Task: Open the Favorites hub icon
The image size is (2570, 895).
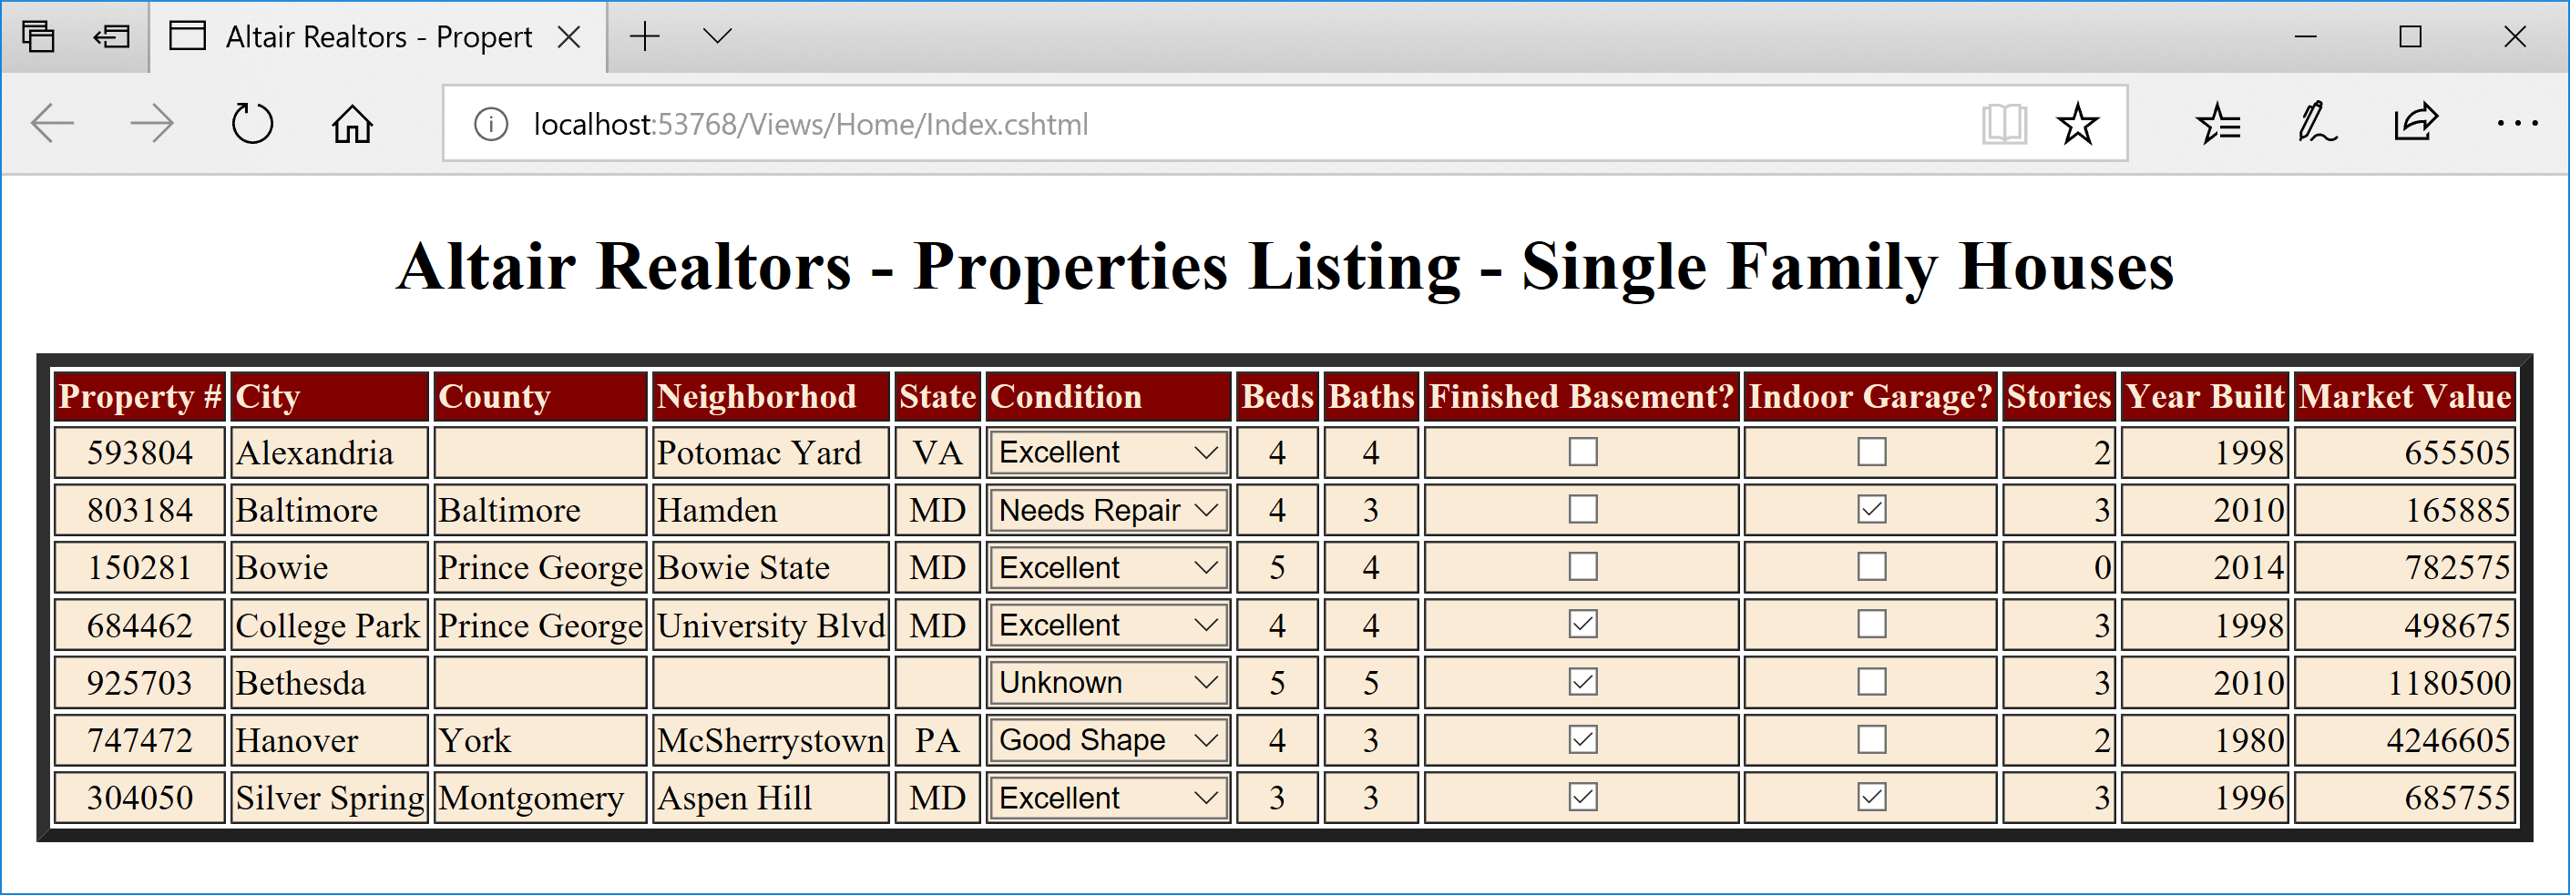Action: [x=2217, y=125]
